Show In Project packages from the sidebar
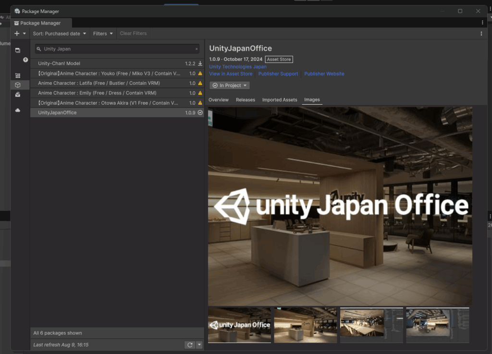 [18, 50]
